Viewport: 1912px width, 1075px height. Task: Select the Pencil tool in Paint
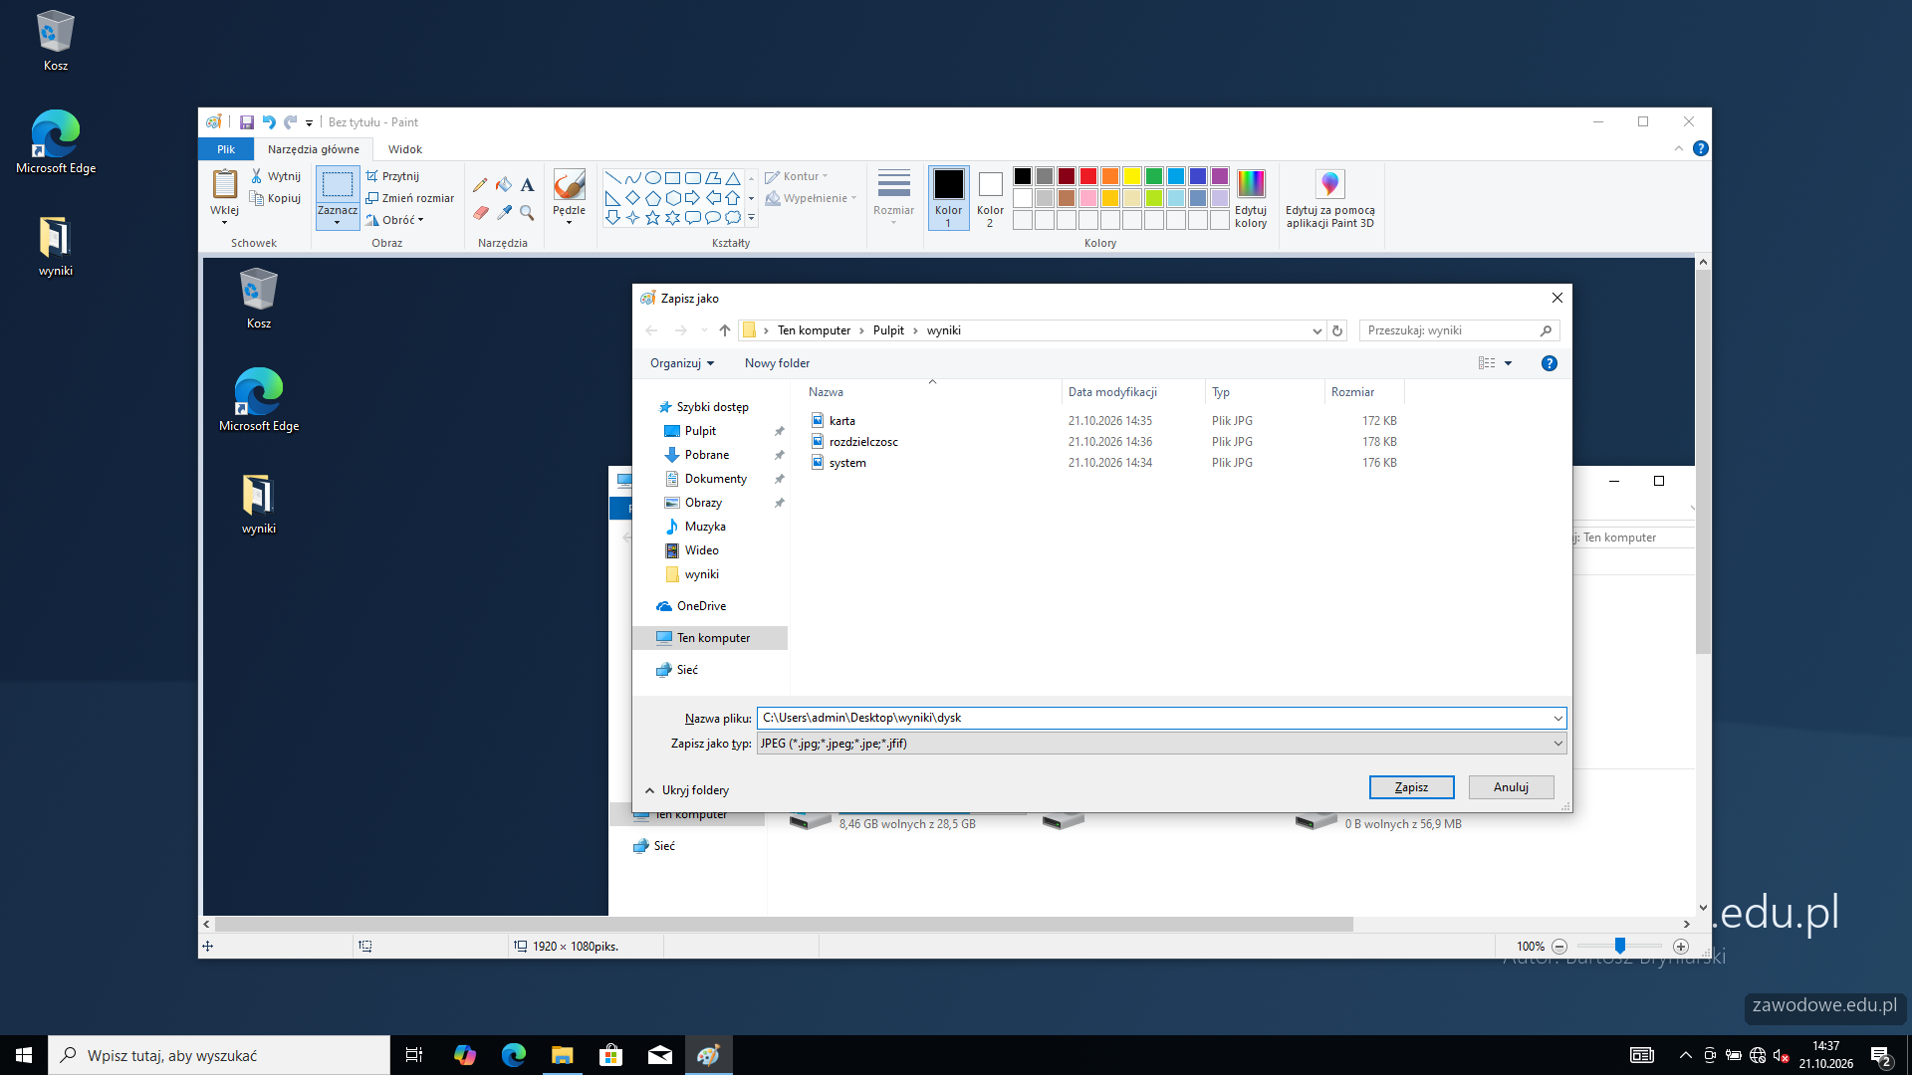click(480, 185)
